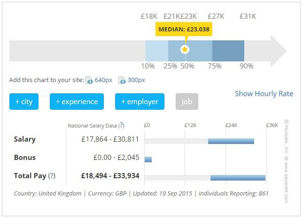Image resolution: width=303 pixels, height=219 pixels.
Task: Click the gold star median marker
Action: point(185,50)
